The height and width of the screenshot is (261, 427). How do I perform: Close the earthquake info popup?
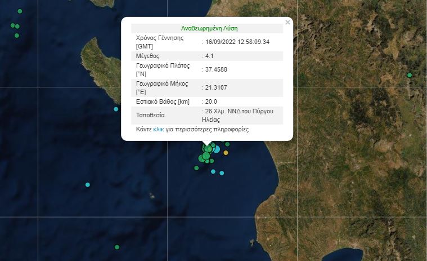[287, 23]
